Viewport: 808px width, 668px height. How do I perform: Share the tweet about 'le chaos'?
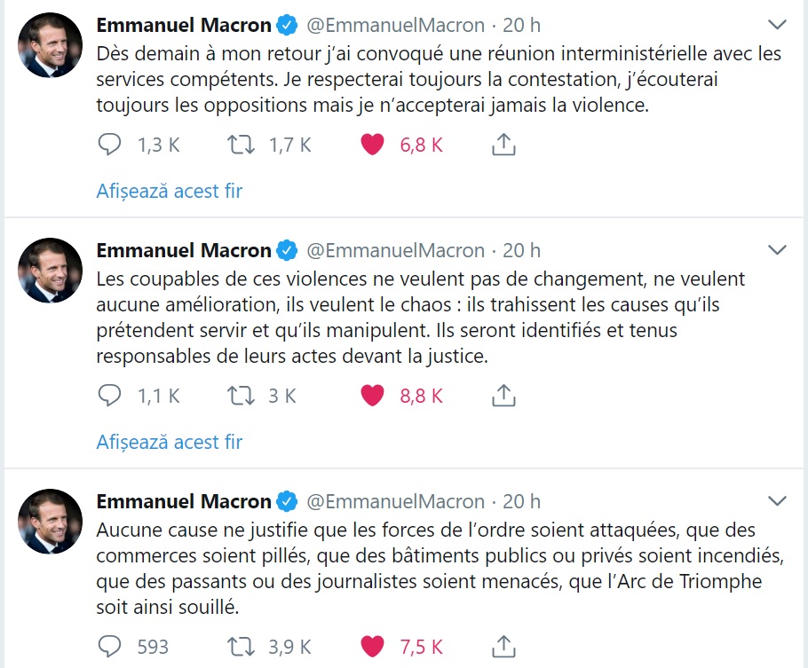(x=503, y=396)
